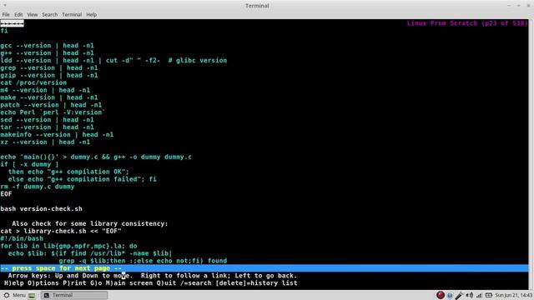The height and width of the screenshot is (300, 534).
Task: Click the 'cat > library-check.sh' line
Action: point(61,231)
